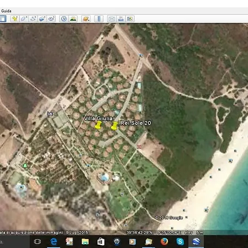
Task: Click the Email envelope icon
Action: click(111, 19)
